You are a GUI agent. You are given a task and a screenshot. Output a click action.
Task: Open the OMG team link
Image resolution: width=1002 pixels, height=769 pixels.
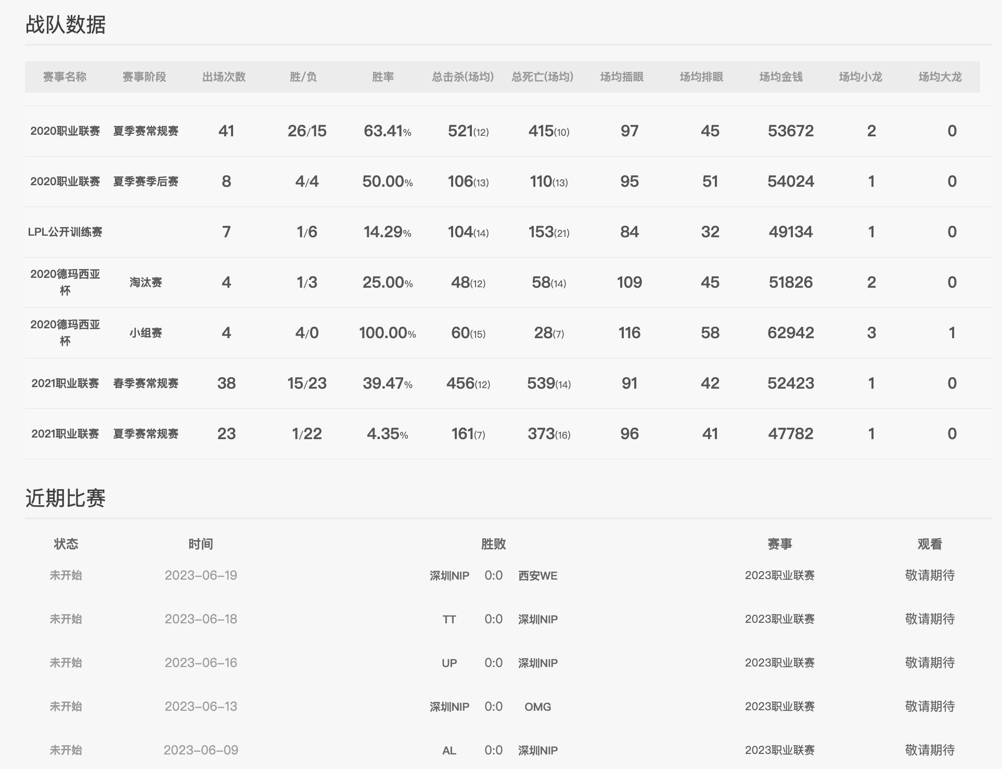537,707
